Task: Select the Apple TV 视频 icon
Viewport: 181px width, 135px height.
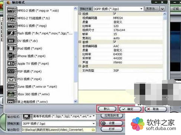Action: click(x=12, y=64)
